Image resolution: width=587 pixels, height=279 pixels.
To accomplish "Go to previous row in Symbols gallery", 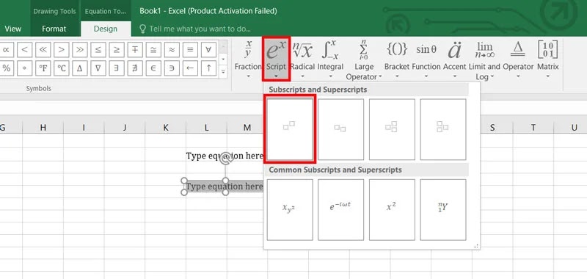I will point(223,47).
